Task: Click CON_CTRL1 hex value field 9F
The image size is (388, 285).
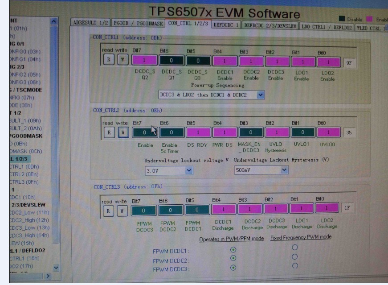Action: click(349, 63)
